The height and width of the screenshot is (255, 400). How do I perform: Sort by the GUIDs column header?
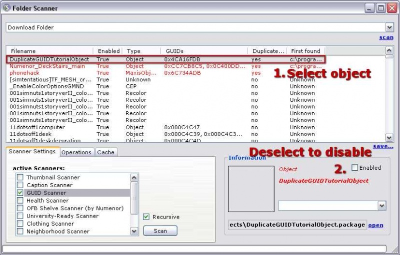click(204, 51)
